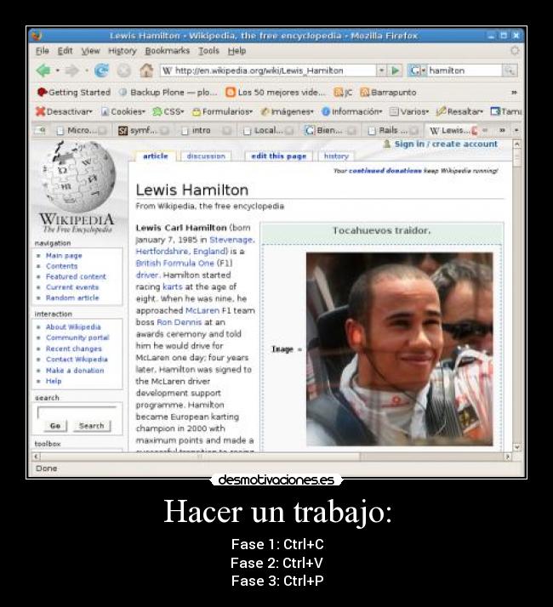Open the Main page sidebar link
Image resolution: width=553 pixels, height=607 pixels.
(64, 256)
